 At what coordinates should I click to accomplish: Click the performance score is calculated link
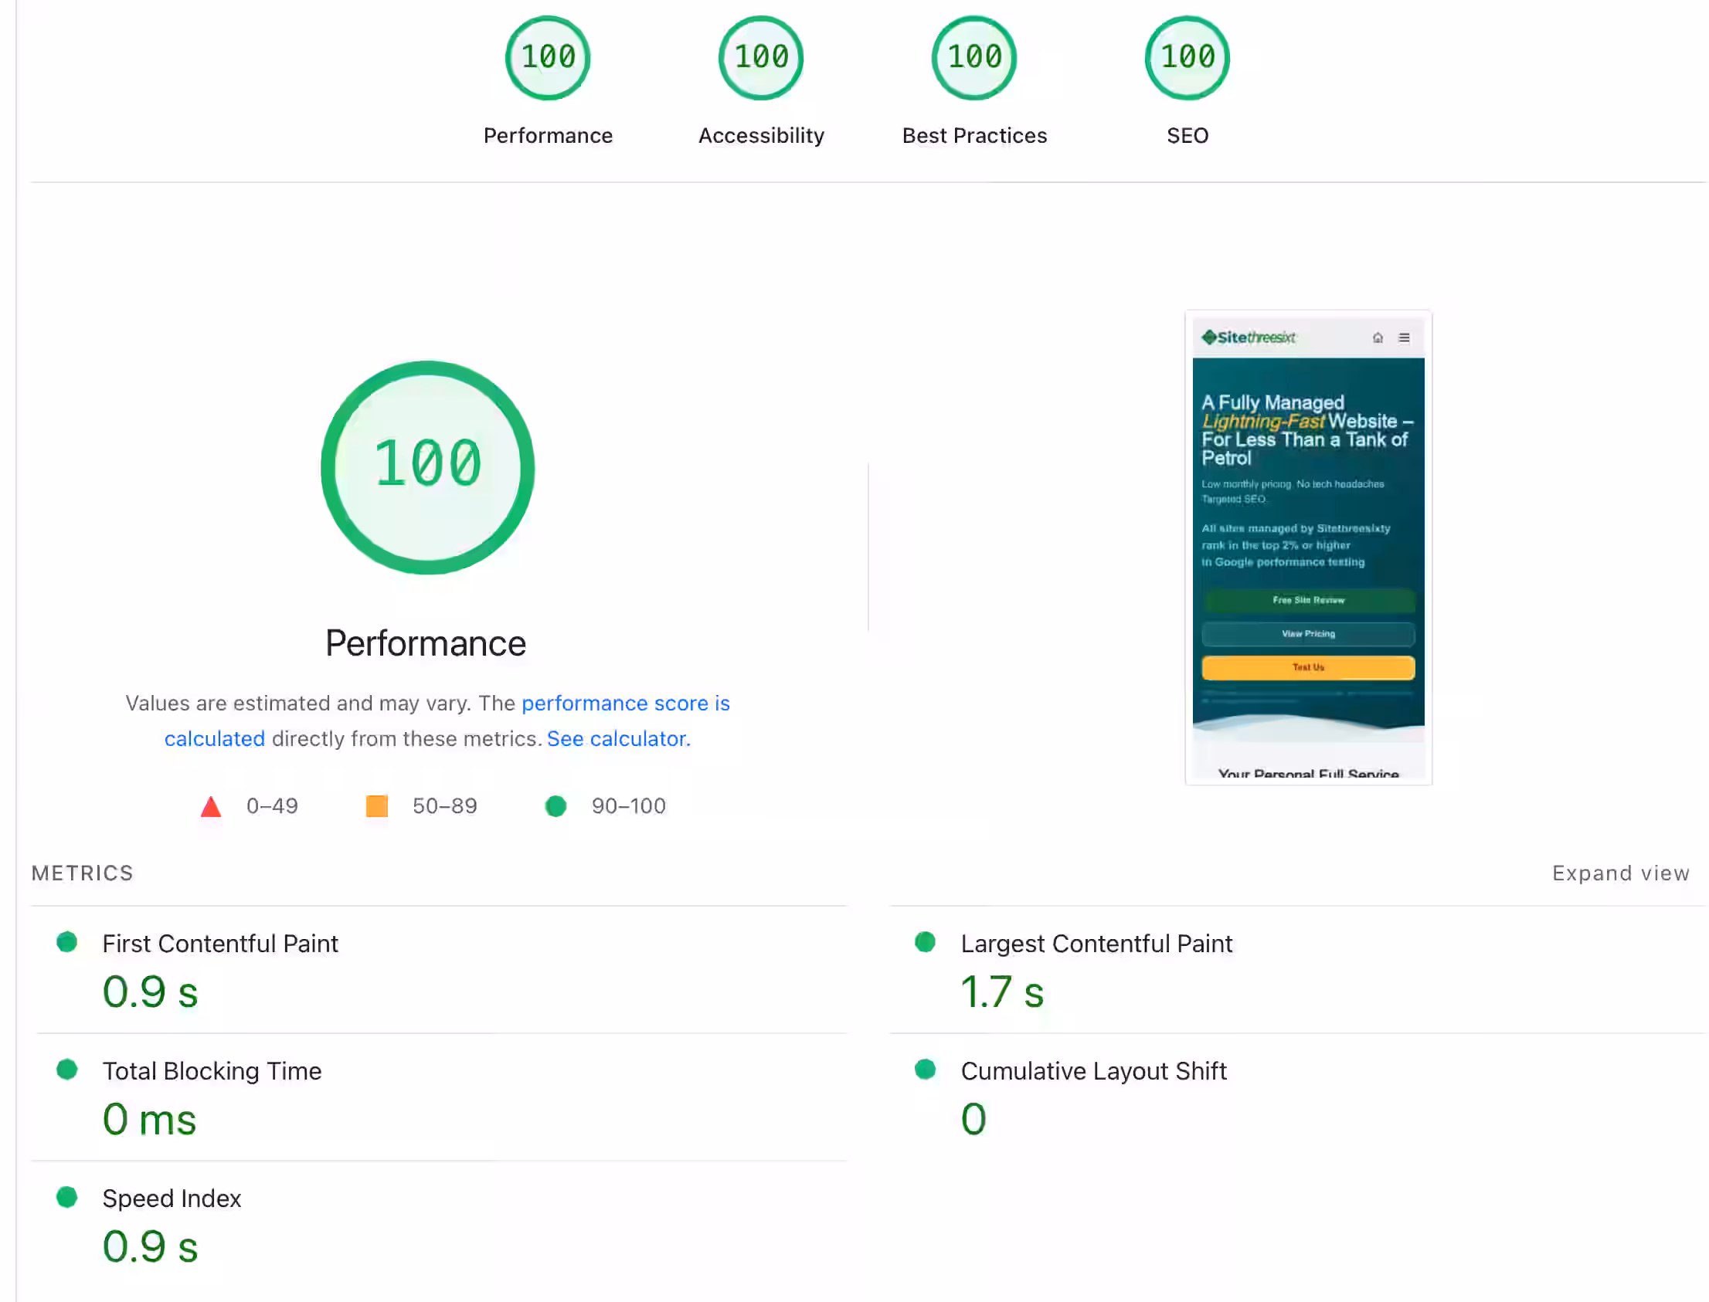click(626, 703)
